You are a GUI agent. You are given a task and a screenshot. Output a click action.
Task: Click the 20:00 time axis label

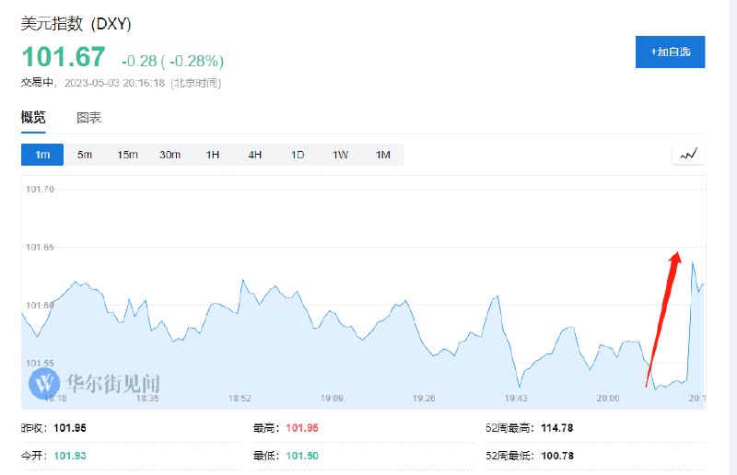coord(608,399)
